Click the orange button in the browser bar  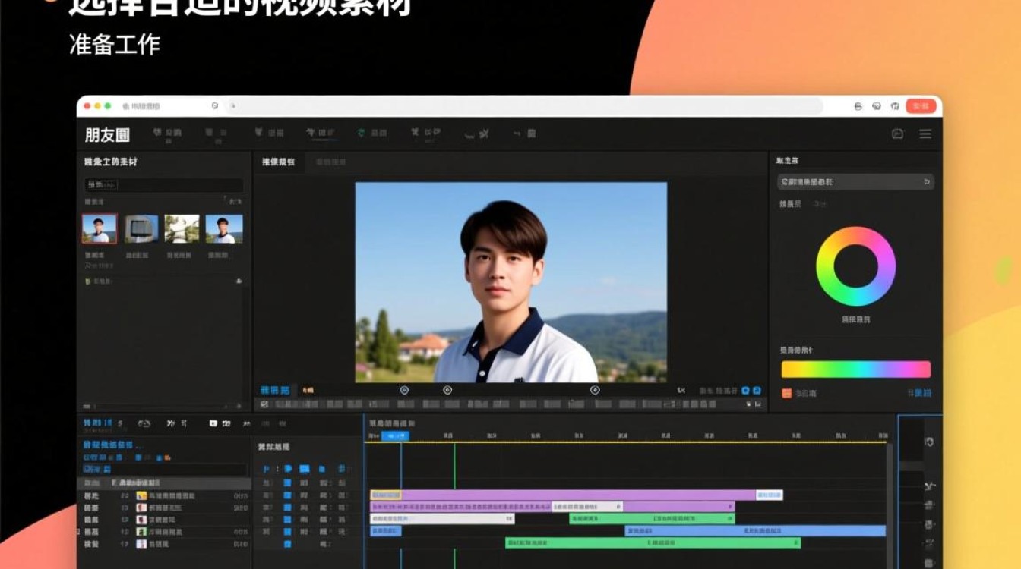pyautogui.click(x=921, y=106)
